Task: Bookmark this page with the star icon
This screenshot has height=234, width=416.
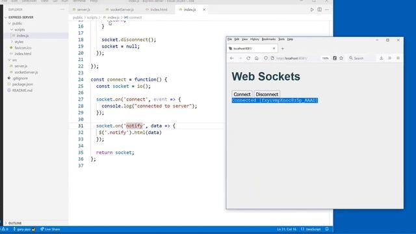Action: [341, 58]
